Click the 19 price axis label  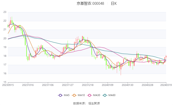[5, 47]
